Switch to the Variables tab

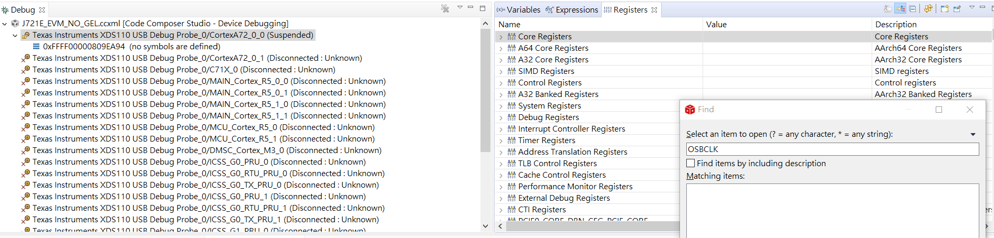pyautogui.click(x=518, y=9)
